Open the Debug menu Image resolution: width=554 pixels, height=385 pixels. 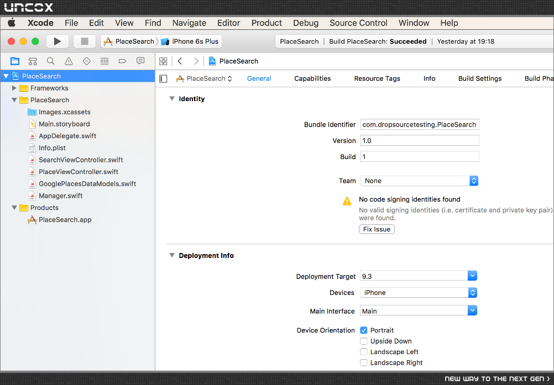[306, 23]
